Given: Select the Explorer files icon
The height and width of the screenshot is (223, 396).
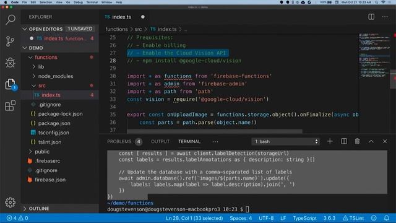Looking at the screenshot, I should click(x=11, y=84).
